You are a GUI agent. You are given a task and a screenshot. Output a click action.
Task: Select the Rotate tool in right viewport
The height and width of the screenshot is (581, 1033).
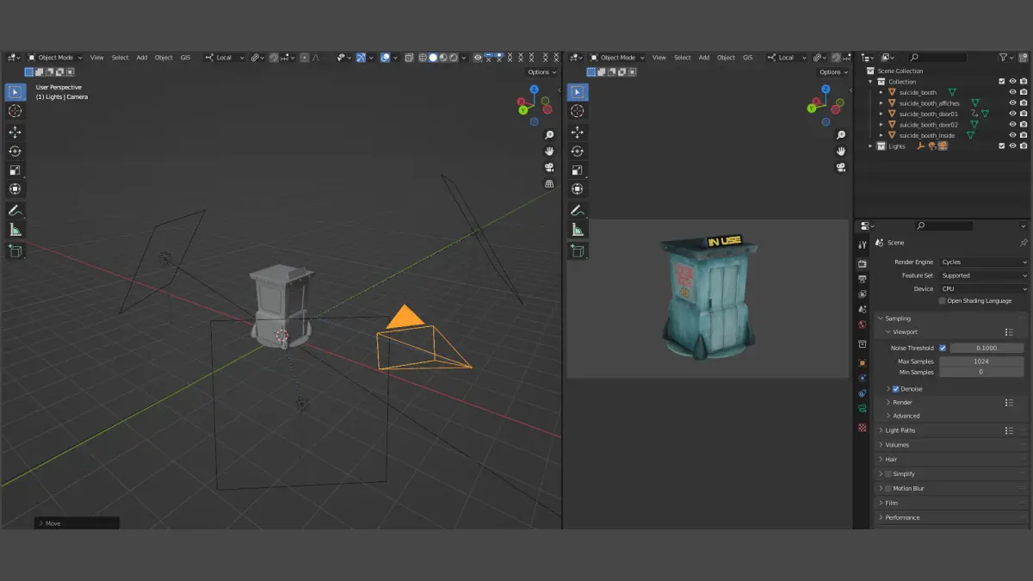pyautogui.click(x=578, y=151)
